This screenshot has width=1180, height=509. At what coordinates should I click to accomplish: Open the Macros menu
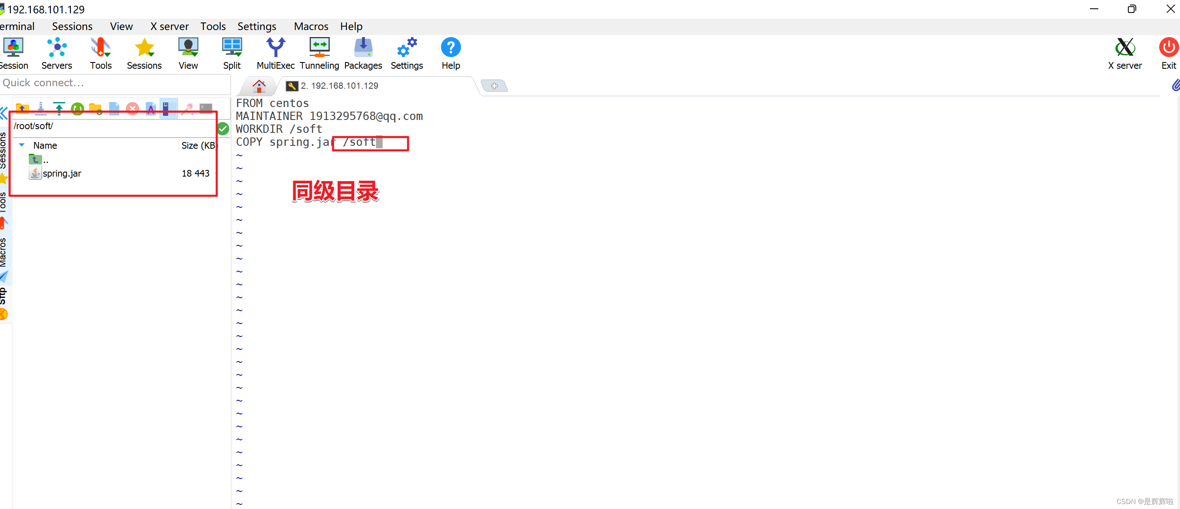311,27
